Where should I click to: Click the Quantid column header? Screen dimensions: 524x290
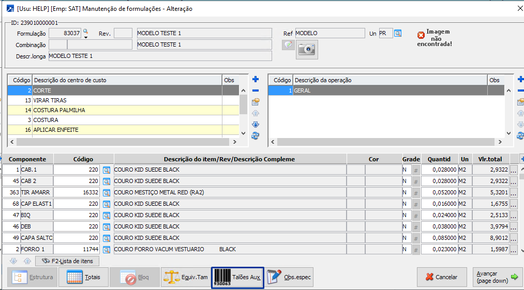[440, 159]
